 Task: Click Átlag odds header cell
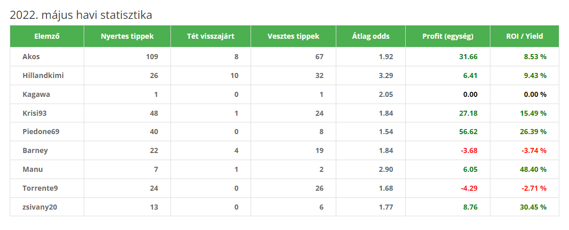[x=370, y=36]
